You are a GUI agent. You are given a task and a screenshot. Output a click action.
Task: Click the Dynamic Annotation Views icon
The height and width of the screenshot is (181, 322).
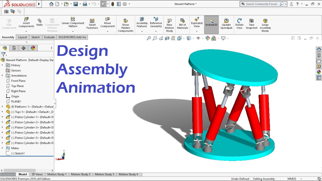pyautogui.click(x=173, y=38)
